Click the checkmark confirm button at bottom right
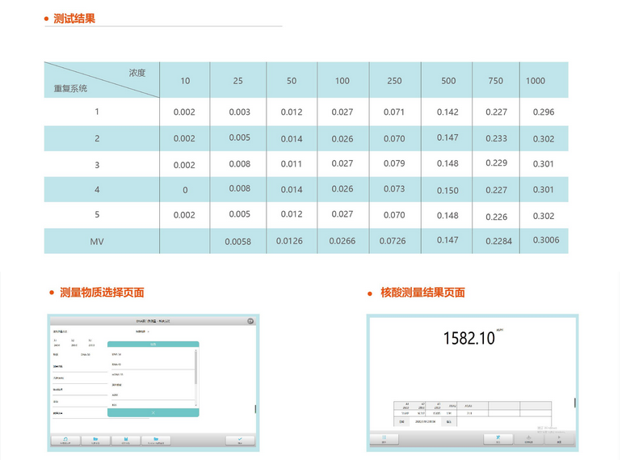The height and width of the screenshot is (460, 626). tap(239, 441)
